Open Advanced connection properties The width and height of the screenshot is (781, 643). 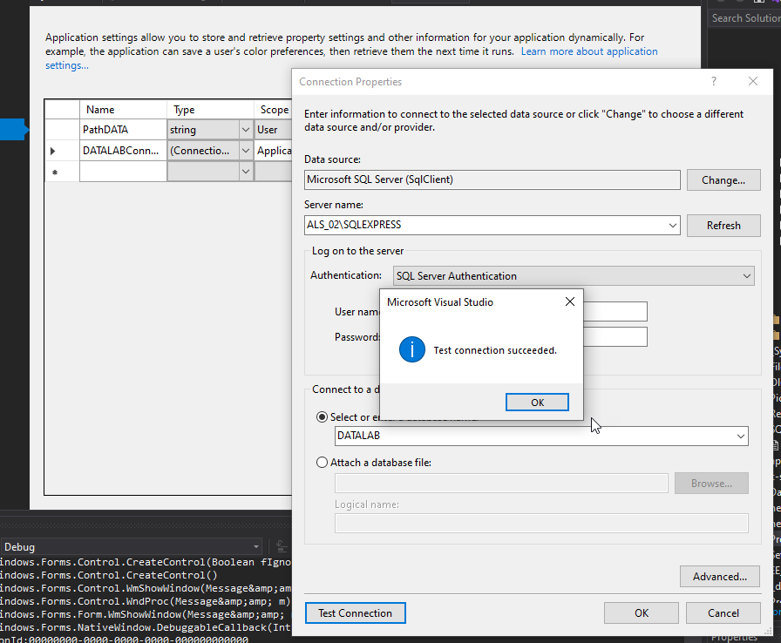tap(720, 576)
